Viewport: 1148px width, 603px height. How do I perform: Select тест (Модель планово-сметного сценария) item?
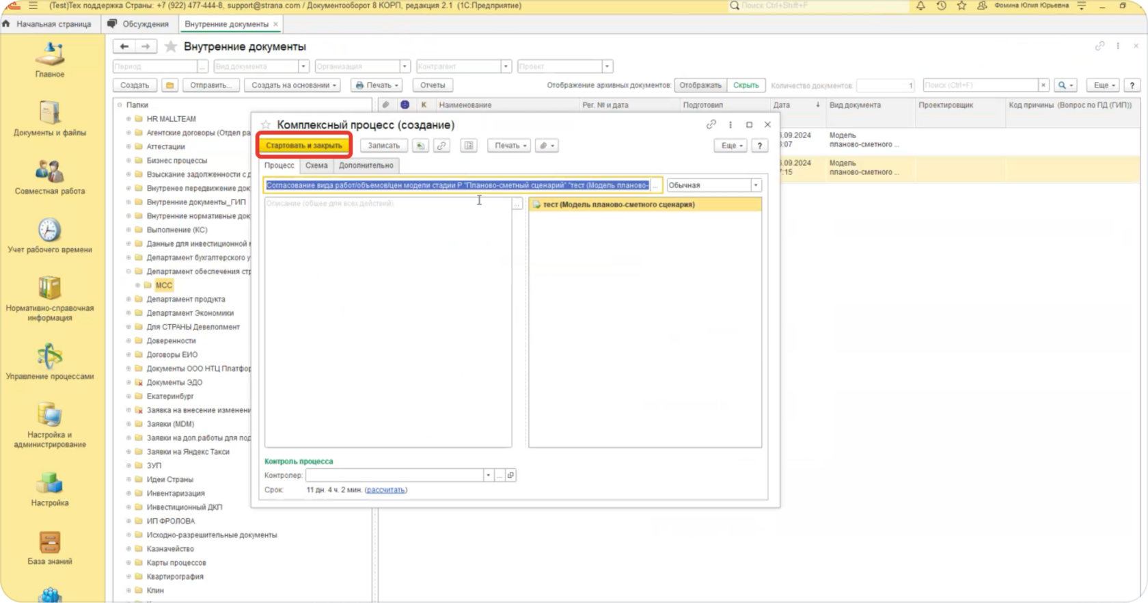coord(645,204)
